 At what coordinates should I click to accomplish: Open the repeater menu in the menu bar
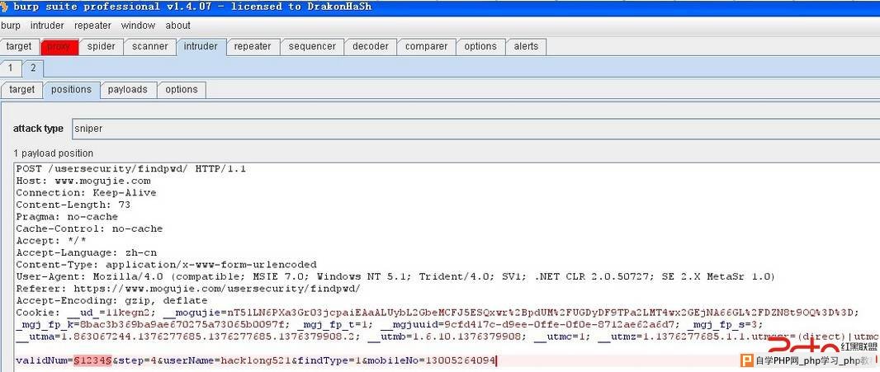click(x=92, y=26)
